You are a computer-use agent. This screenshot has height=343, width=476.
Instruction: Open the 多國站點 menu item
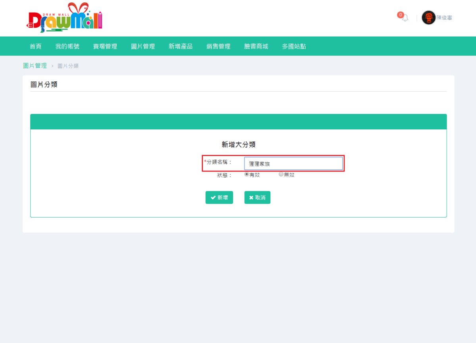(x=293, y=46)
